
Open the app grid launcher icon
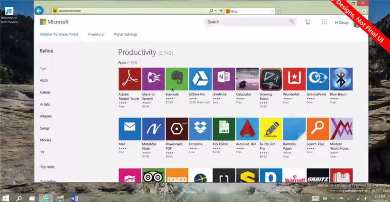324,22
